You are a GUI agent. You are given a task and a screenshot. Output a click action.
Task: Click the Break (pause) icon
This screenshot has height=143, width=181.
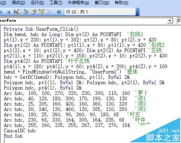pyautogui.click(x=1, y=12)
